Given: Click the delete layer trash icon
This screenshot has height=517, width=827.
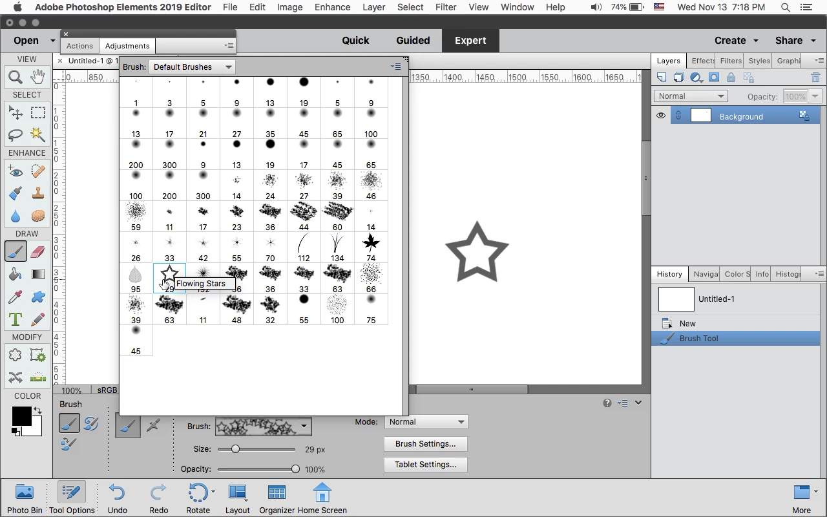Looking at the screenshot, I should pyautogui.click(x=815, y=78).
